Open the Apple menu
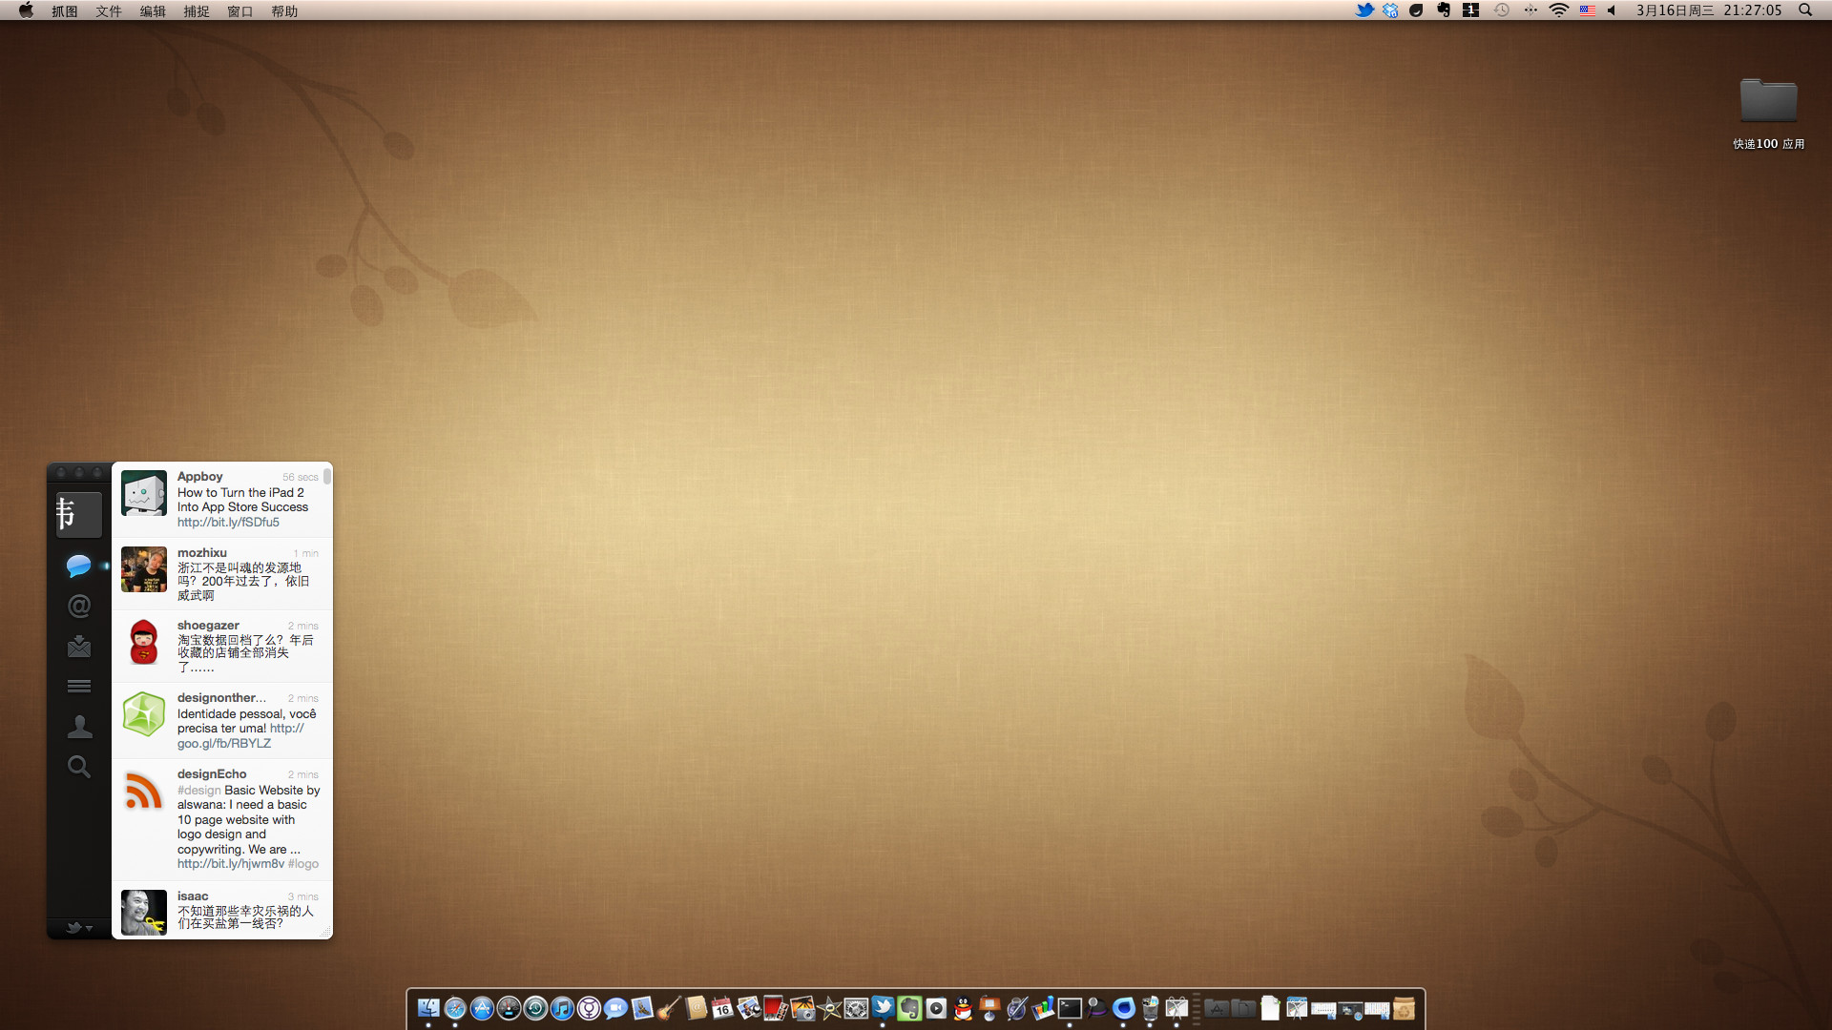1832x1030 pixels. point(26,10)
